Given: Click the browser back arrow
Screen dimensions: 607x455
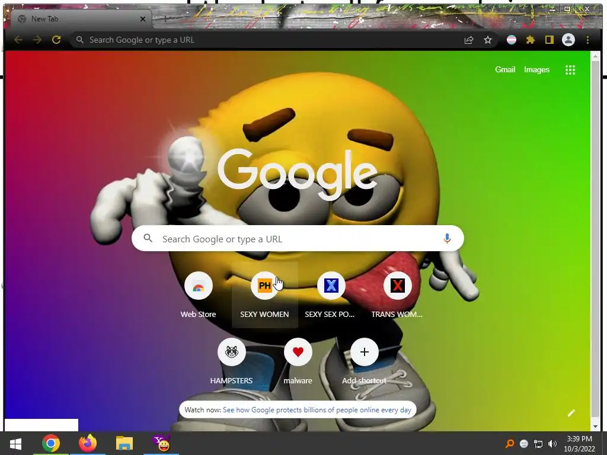Looking at the screenshot, I should click(x=18, y=40).
